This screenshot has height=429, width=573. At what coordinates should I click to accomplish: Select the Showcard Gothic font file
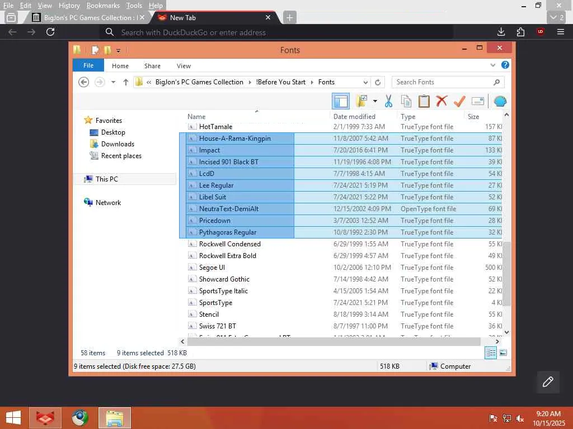coord(224,279)
